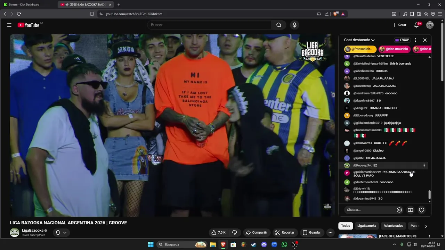Open WhatsApp from taskbar
This screenshot has width=445, height=250.
coord(284,244)
